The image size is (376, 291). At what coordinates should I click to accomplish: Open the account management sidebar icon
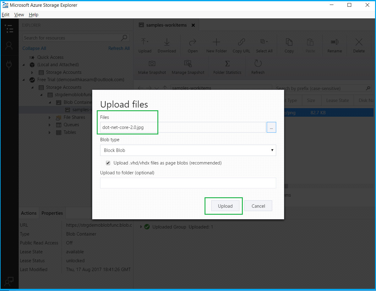click(x=9, y=46)
